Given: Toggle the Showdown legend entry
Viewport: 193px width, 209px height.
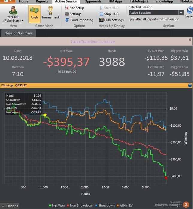Looking at the screenshot, I should (105, 205).
